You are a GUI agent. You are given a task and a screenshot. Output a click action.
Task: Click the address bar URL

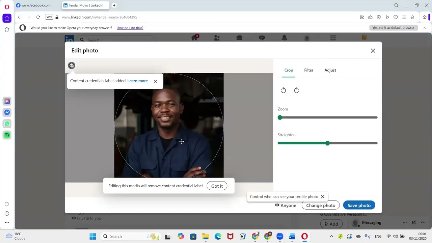(x=100, y=17)
